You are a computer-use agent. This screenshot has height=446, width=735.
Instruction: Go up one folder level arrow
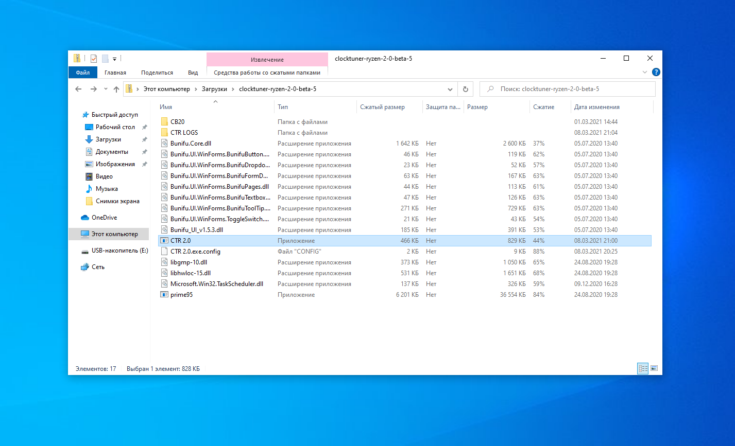116,89
